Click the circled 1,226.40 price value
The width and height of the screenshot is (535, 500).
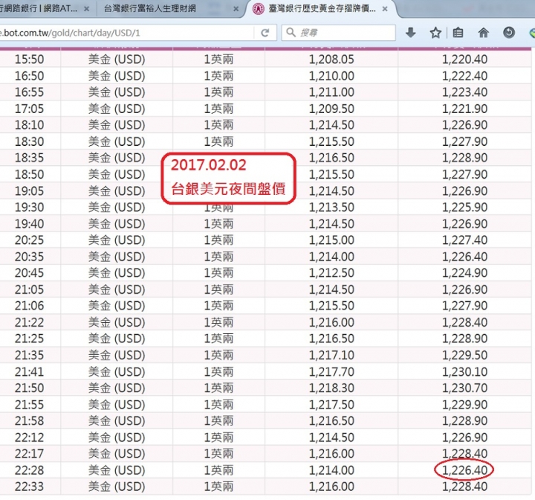[x=464, y=470]
